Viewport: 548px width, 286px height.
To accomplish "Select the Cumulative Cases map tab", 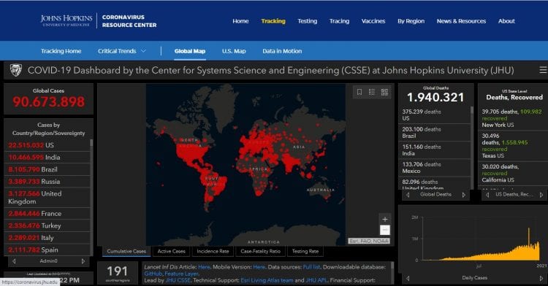I will tap(126, 251).
